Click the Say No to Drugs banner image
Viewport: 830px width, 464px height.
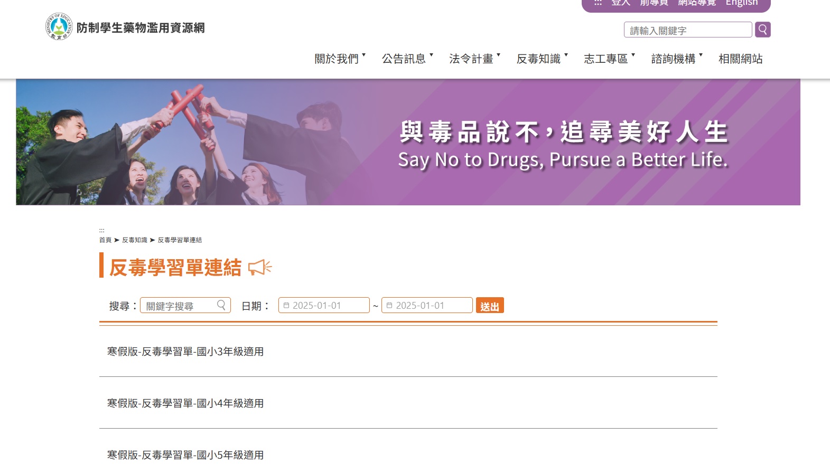(x=408, y=142)
